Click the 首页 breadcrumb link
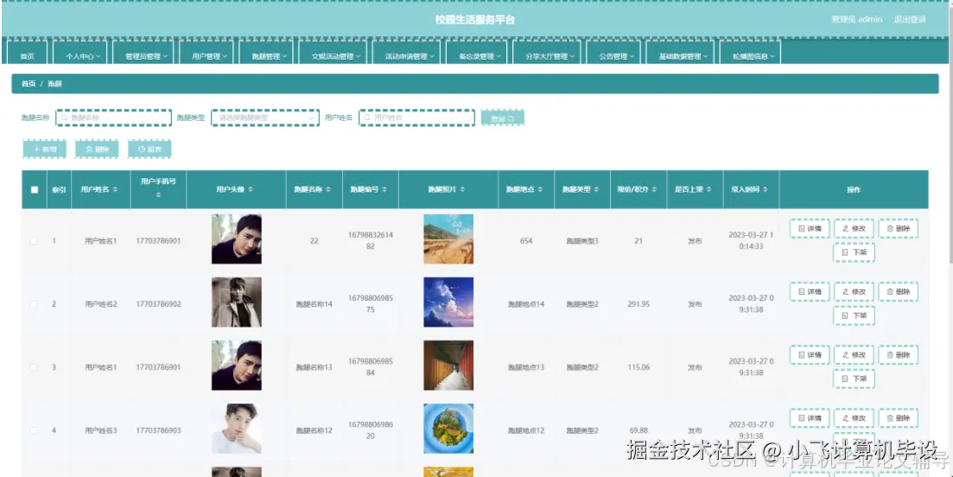This screenshot has height=477, width=953. pyautogui.click(x=28, y=84)
